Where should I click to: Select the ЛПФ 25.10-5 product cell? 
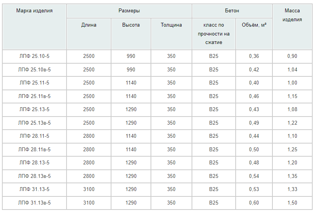click(34, 56)
